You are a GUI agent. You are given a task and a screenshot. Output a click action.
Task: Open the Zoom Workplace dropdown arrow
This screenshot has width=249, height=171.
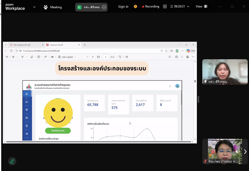click(34, 7)
